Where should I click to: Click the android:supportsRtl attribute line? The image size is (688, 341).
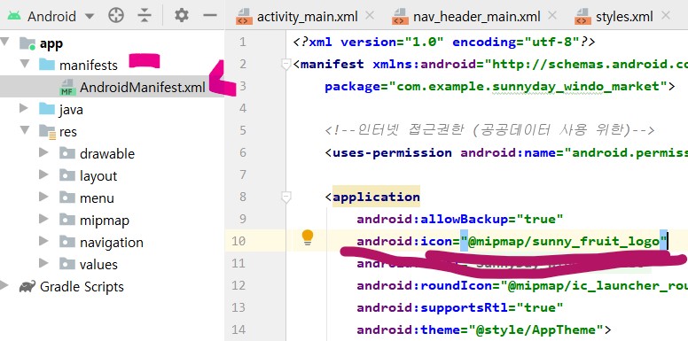[460, 307]
